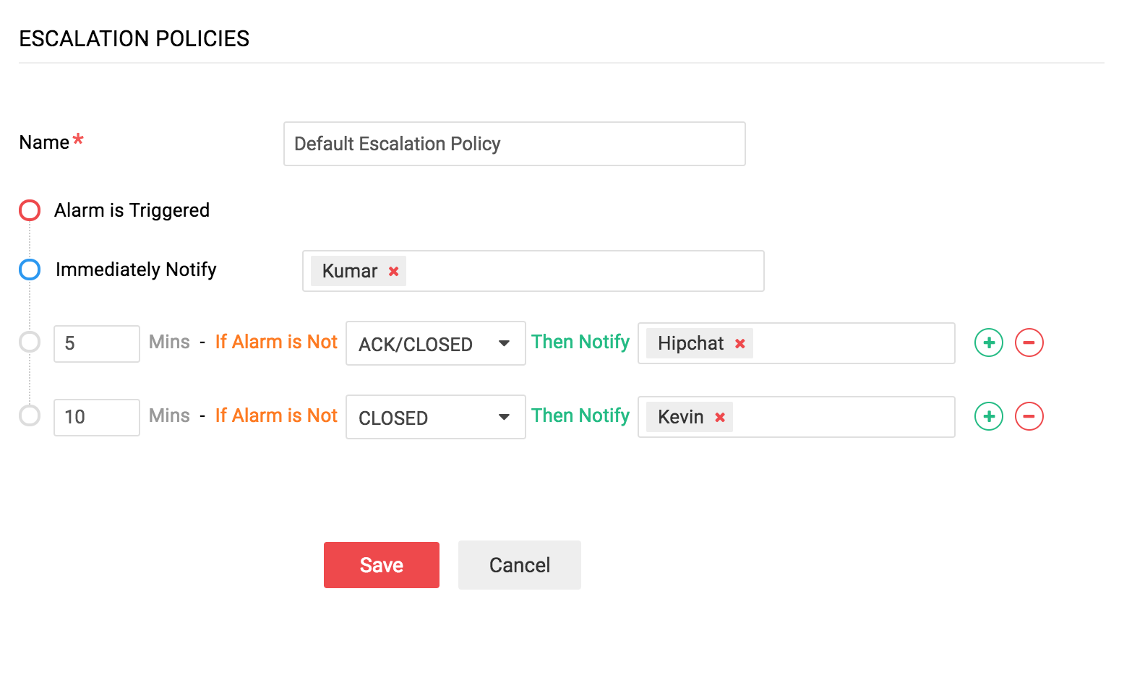The width and height of the screenshot is (1132, 685).
Task: Delete the 5 mins escalation rule
Action: click(x=1029, y=342)
